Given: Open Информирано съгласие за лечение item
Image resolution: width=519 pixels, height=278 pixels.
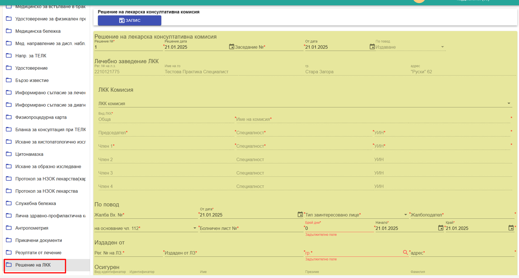Looking at the screenshot, I should tap(46, 93).
